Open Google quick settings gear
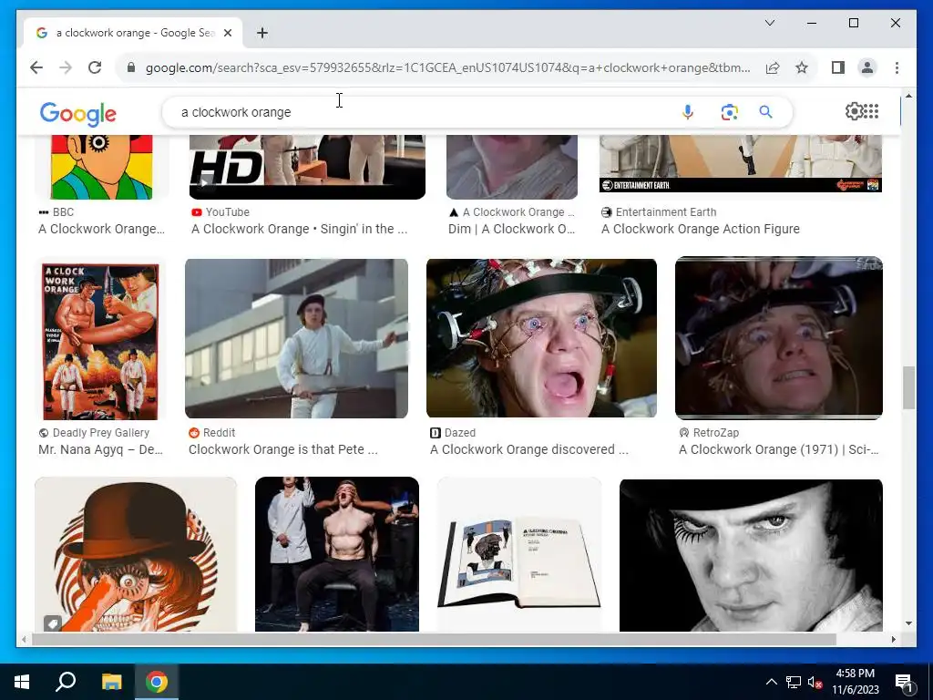Screen dimensions: 933x700 pos(853,111)
